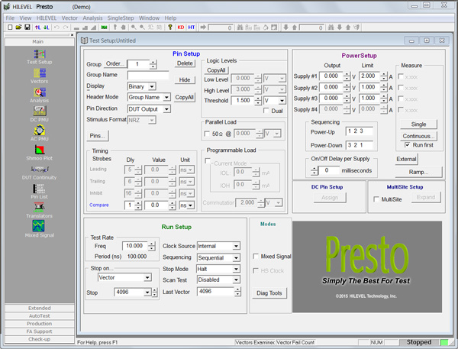This screenshot has height=349, width=458.
Task: Open Pin List from the sidebar
Action: (40, 192)
